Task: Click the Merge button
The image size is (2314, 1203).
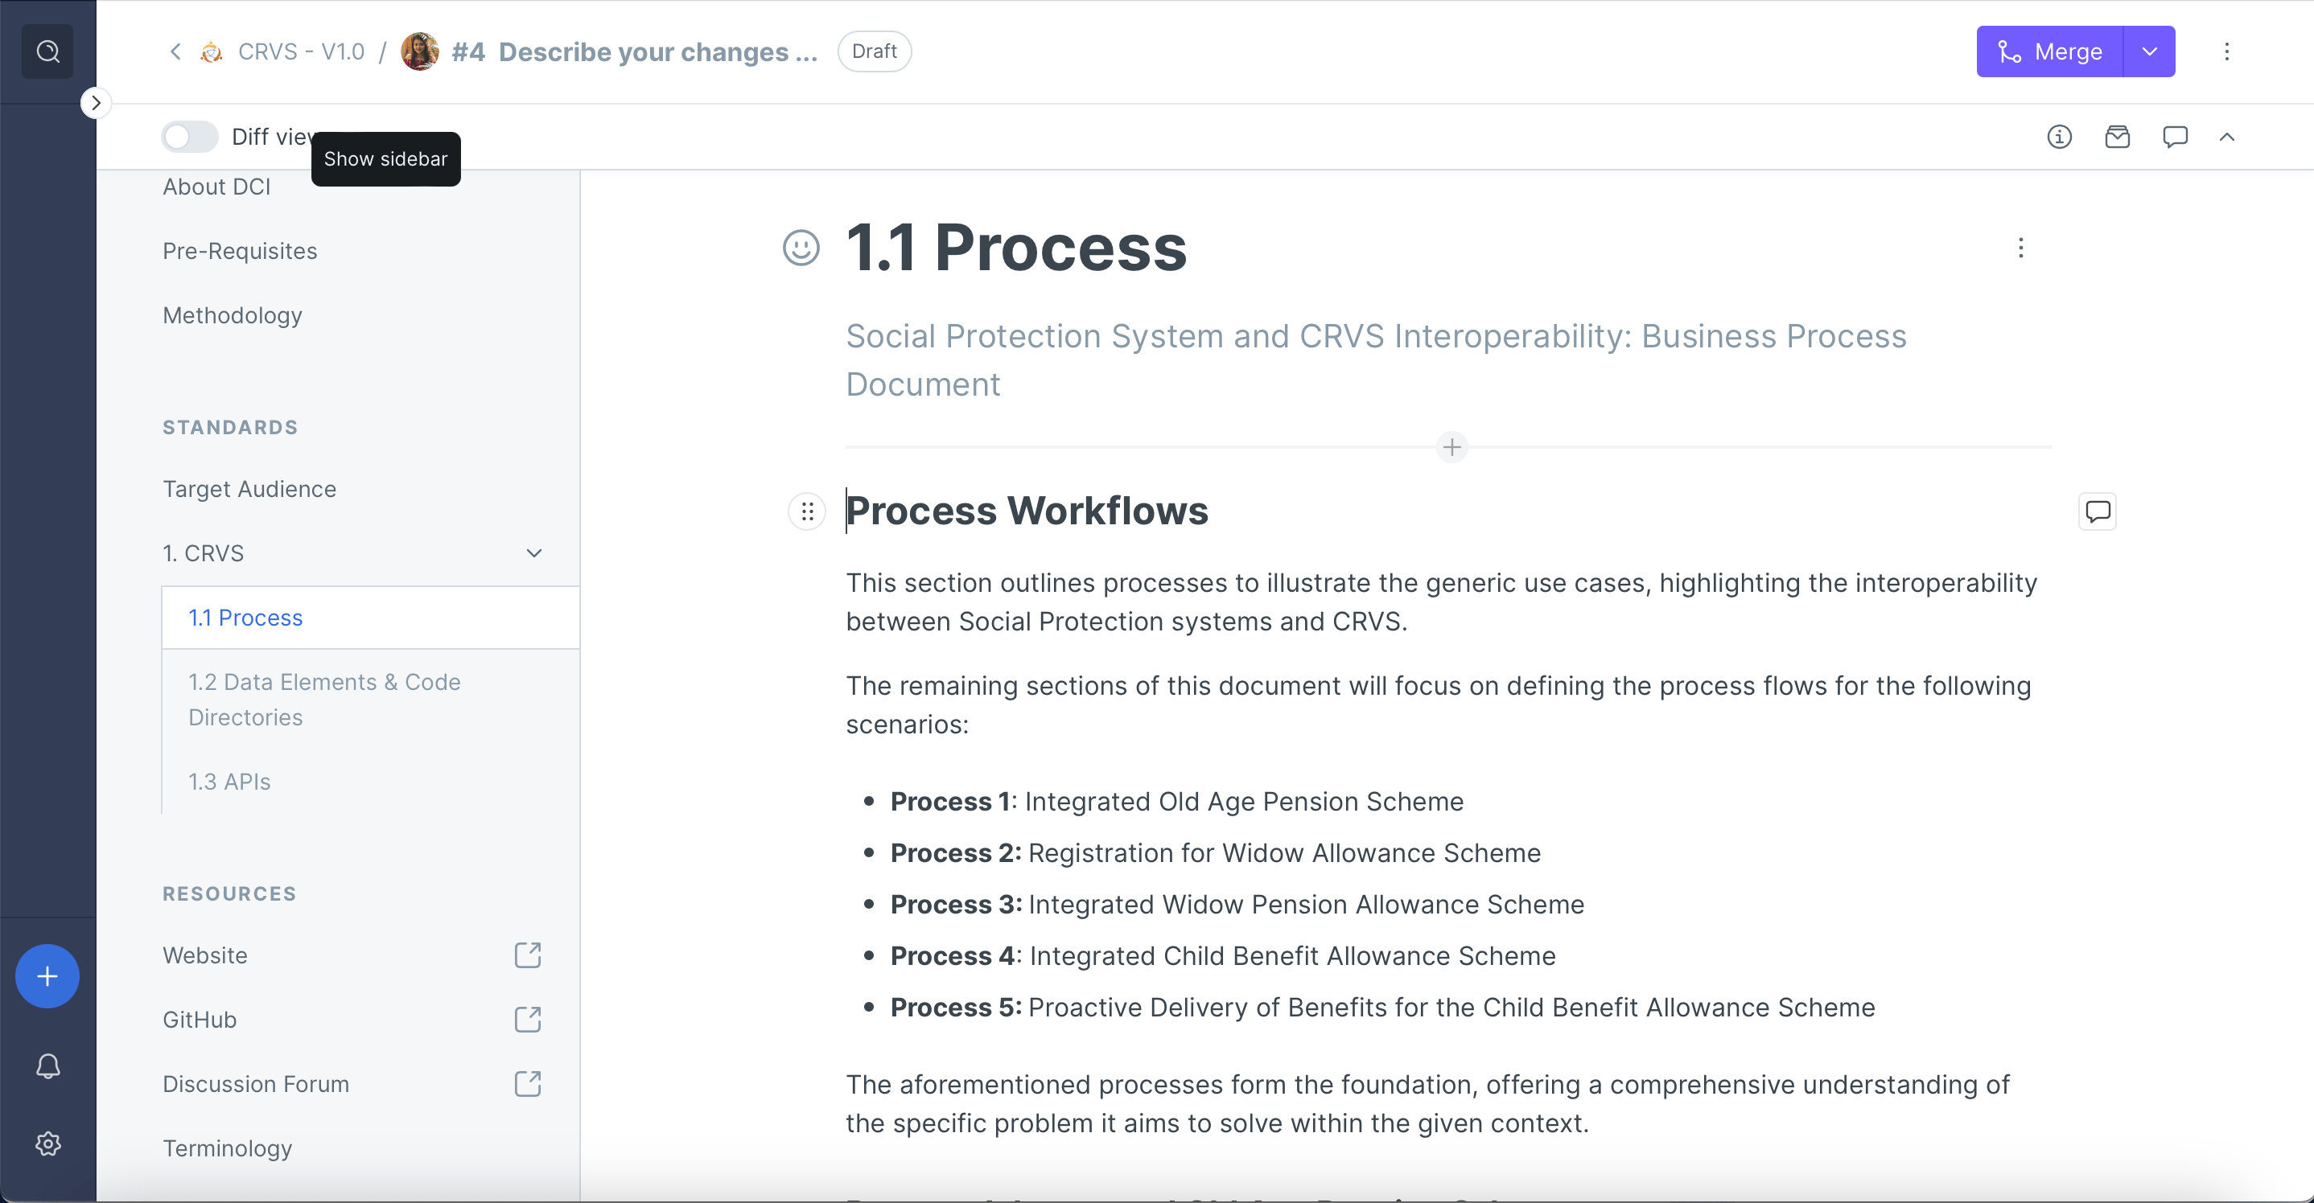Action: pyautogui.click(x=2050, y=51)
